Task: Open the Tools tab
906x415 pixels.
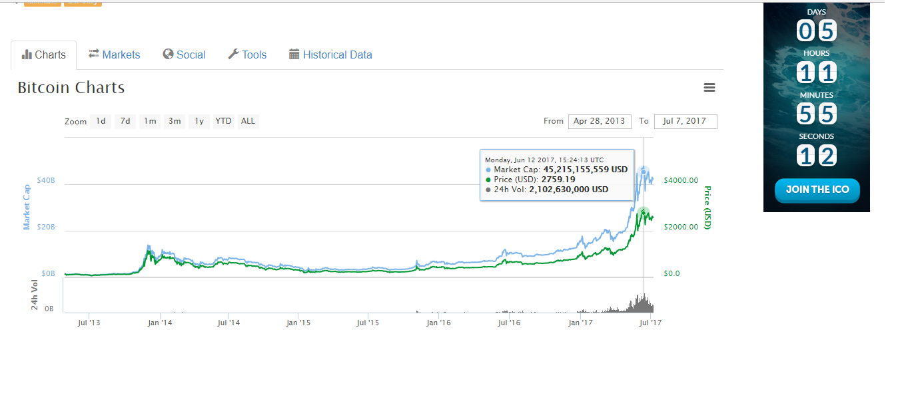Action: click(x=247, y=55)
